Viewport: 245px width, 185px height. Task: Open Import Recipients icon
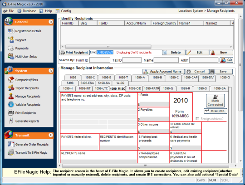pos(11,88)
